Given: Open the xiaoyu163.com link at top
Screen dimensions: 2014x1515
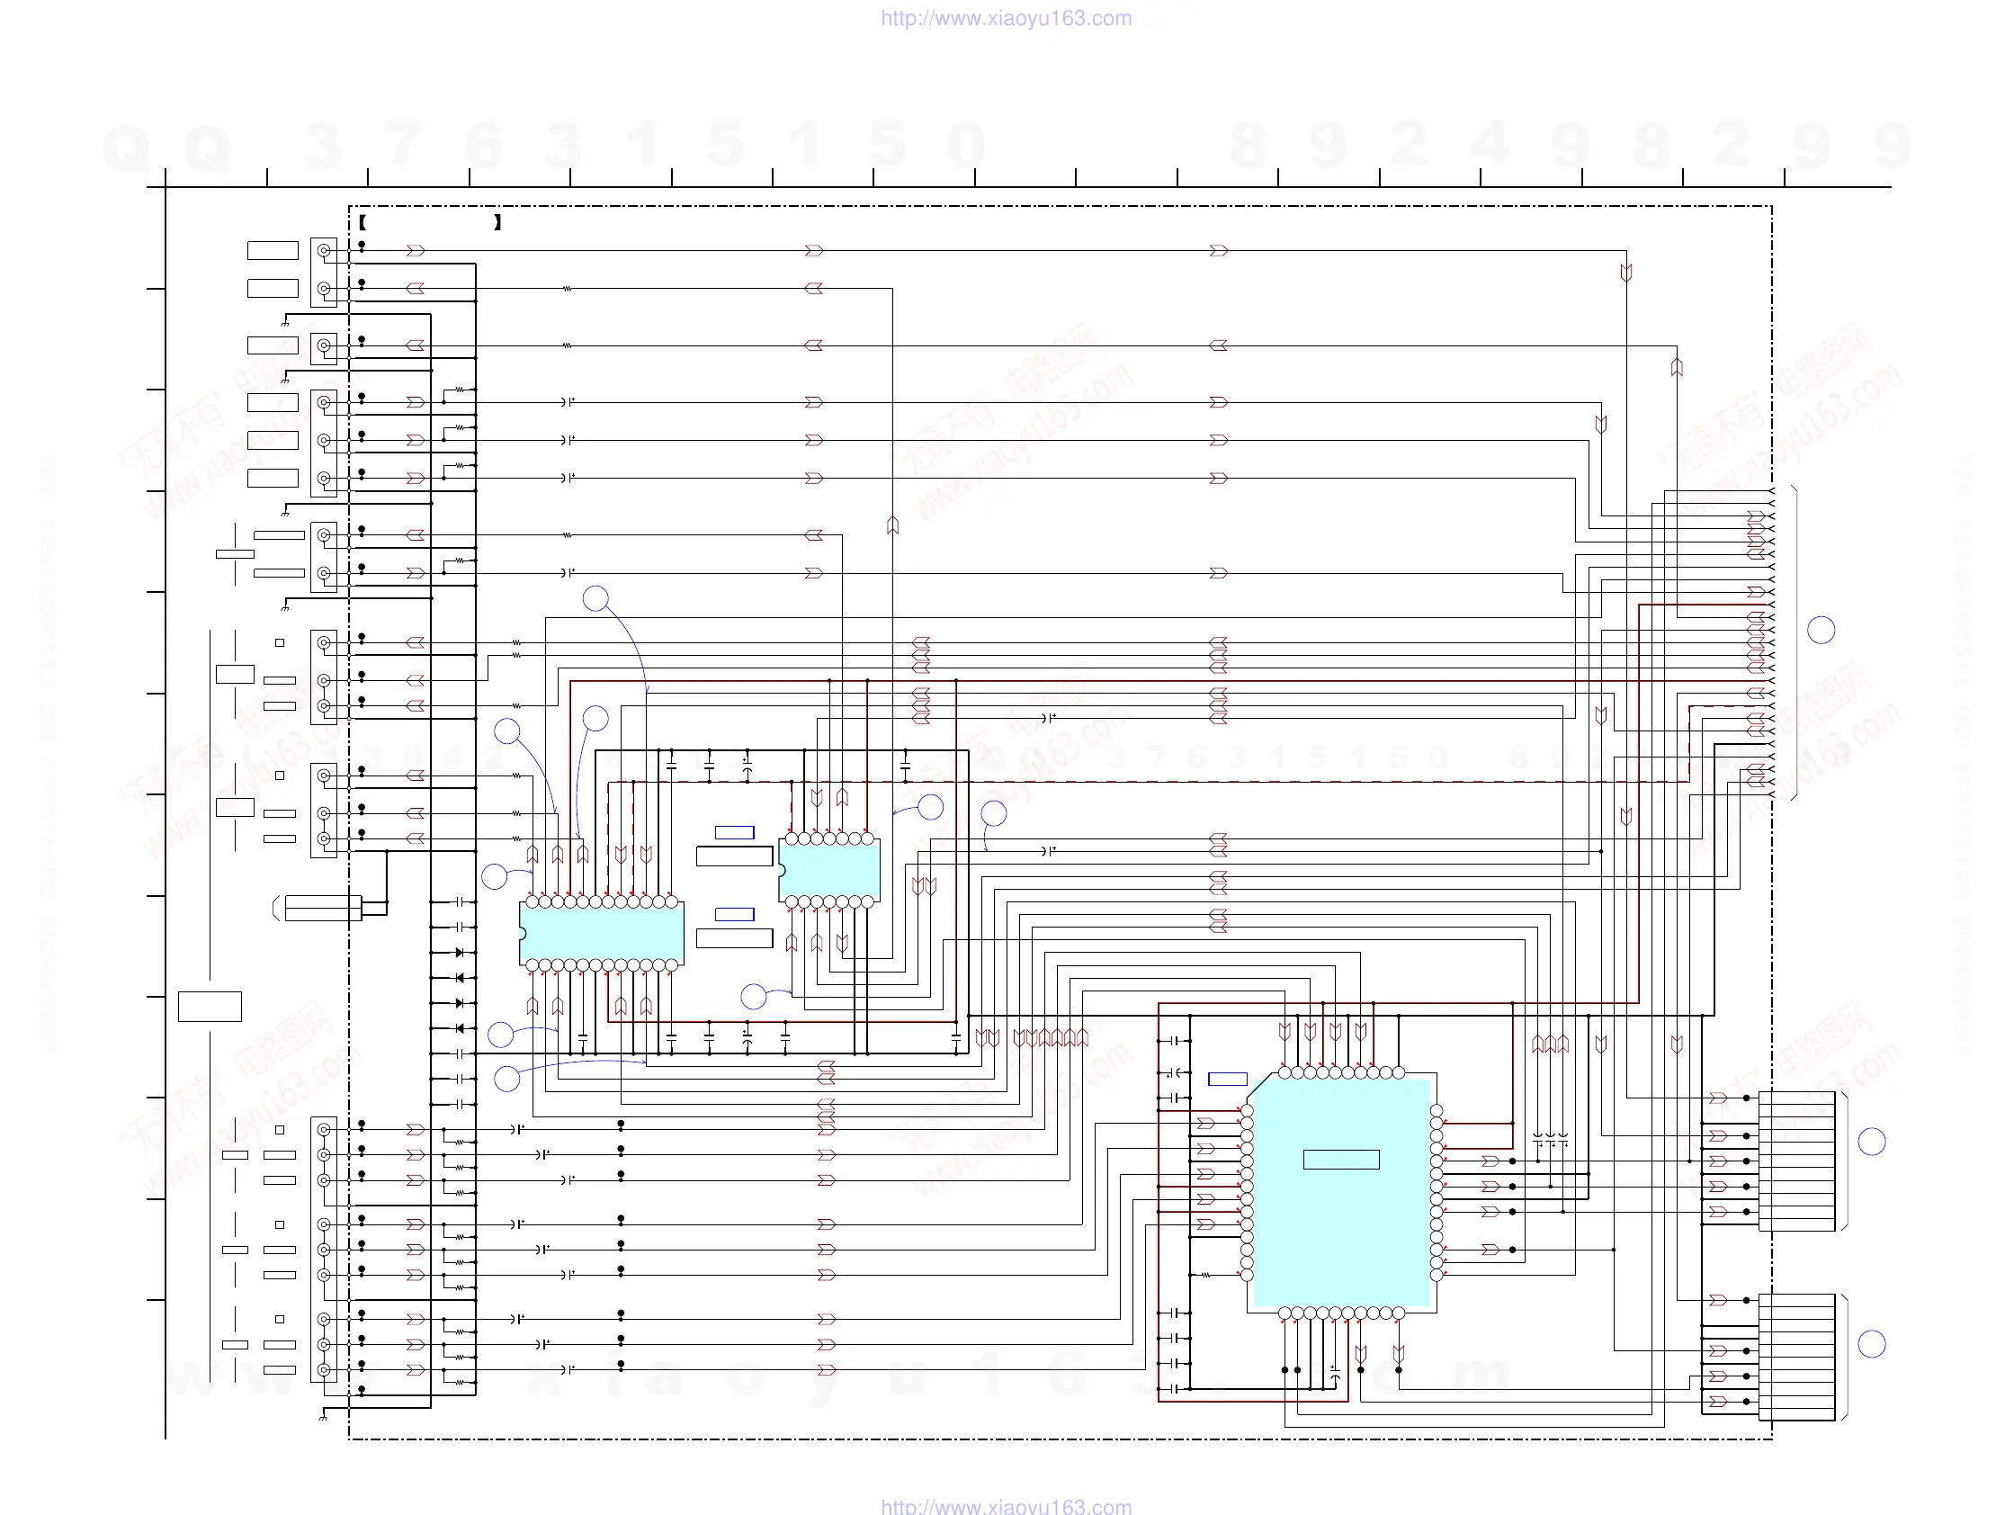Looking at the screenshot, I should (x=1006, y=18).
